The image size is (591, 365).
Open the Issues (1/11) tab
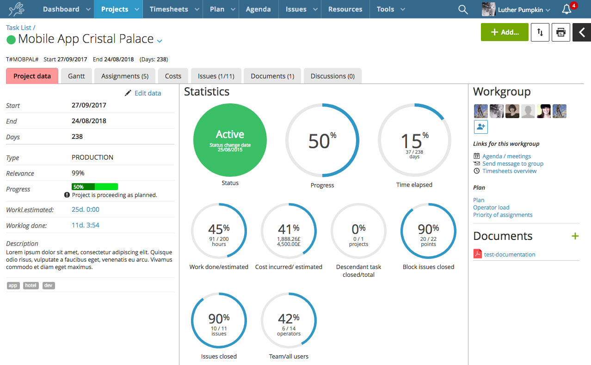pyautogui.click(x=216, y=76)
